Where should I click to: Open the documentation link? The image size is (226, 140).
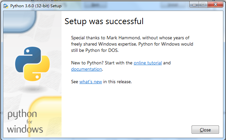tap(86, 69)
